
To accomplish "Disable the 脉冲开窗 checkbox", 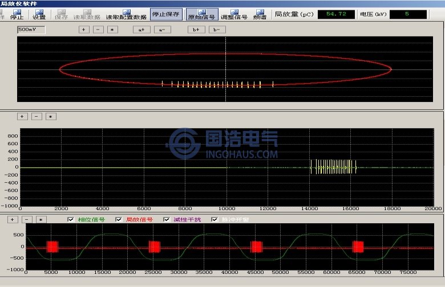I will (x=215, y=219).
